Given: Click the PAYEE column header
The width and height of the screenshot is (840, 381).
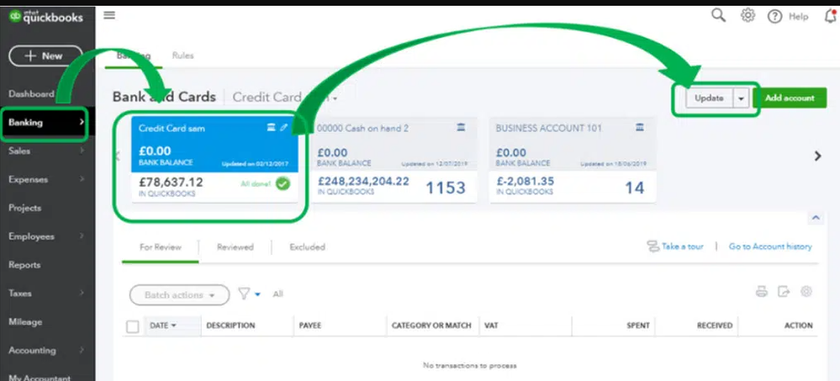Looking at the screenshot, I should tap(310, 325).
